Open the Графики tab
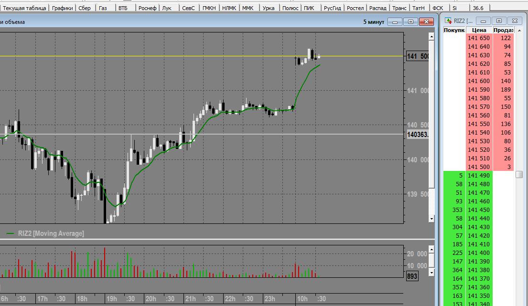Viewport: 528px width, 306px height. [62, 8]
